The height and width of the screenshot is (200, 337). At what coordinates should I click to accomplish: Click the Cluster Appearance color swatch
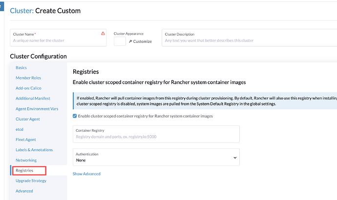click(x=120, y=41)
